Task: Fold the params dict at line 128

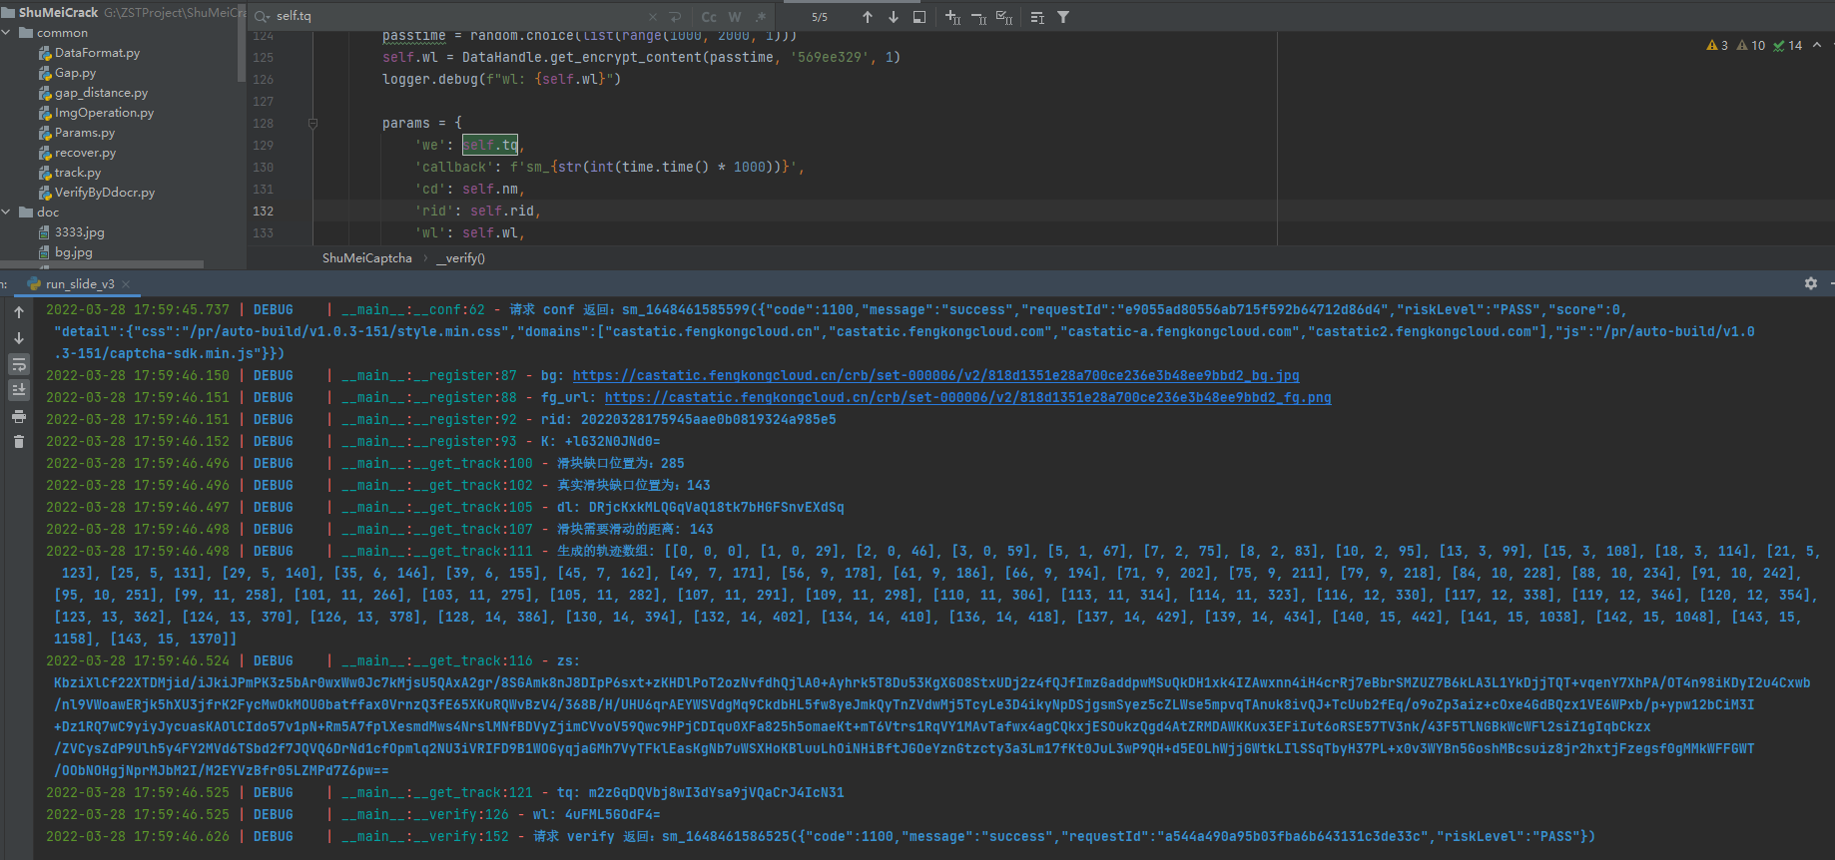Action: coord(312,124)
